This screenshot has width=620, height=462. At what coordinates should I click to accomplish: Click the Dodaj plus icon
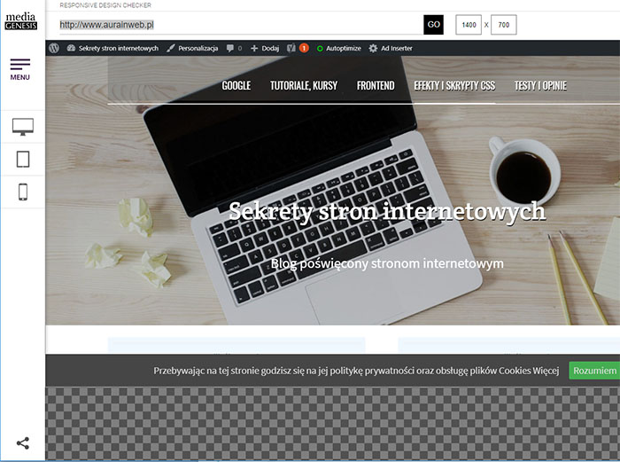254,48
